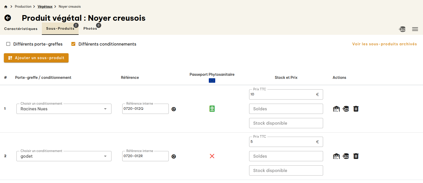Click Voir les sous-produits archivés link
The width and height of the screenshot is (423, 183).
(x=384, y=44)
